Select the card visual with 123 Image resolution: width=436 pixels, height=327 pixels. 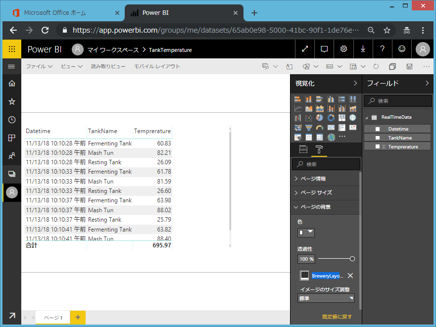331,128
